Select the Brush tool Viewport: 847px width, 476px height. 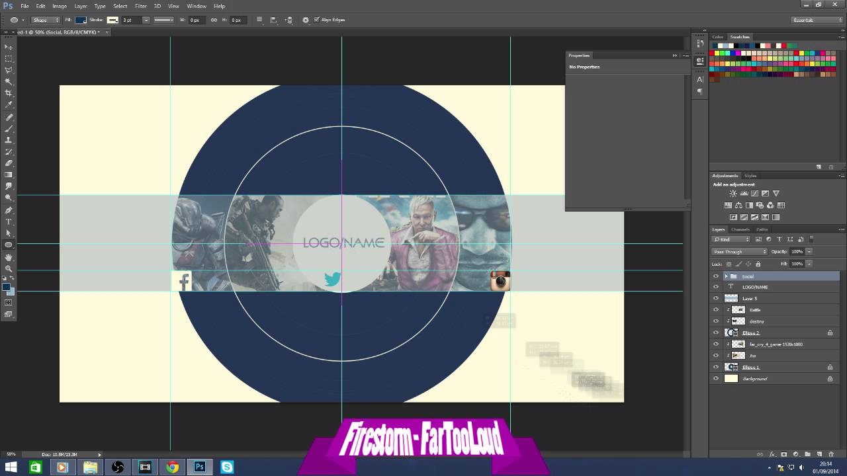[9, 128]
